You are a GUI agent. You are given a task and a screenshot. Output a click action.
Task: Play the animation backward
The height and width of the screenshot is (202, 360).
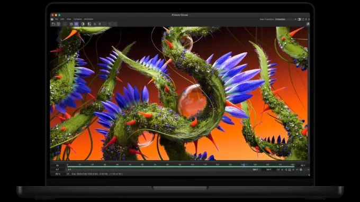coord(286,170)
